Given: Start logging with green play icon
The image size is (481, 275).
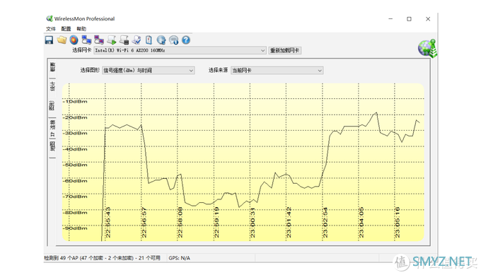Looking at the screenshot, I should (x=112, y=40).
